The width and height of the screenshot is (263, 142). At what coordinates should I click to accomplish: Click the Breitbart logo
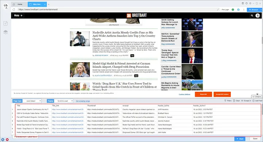point(137,15)
